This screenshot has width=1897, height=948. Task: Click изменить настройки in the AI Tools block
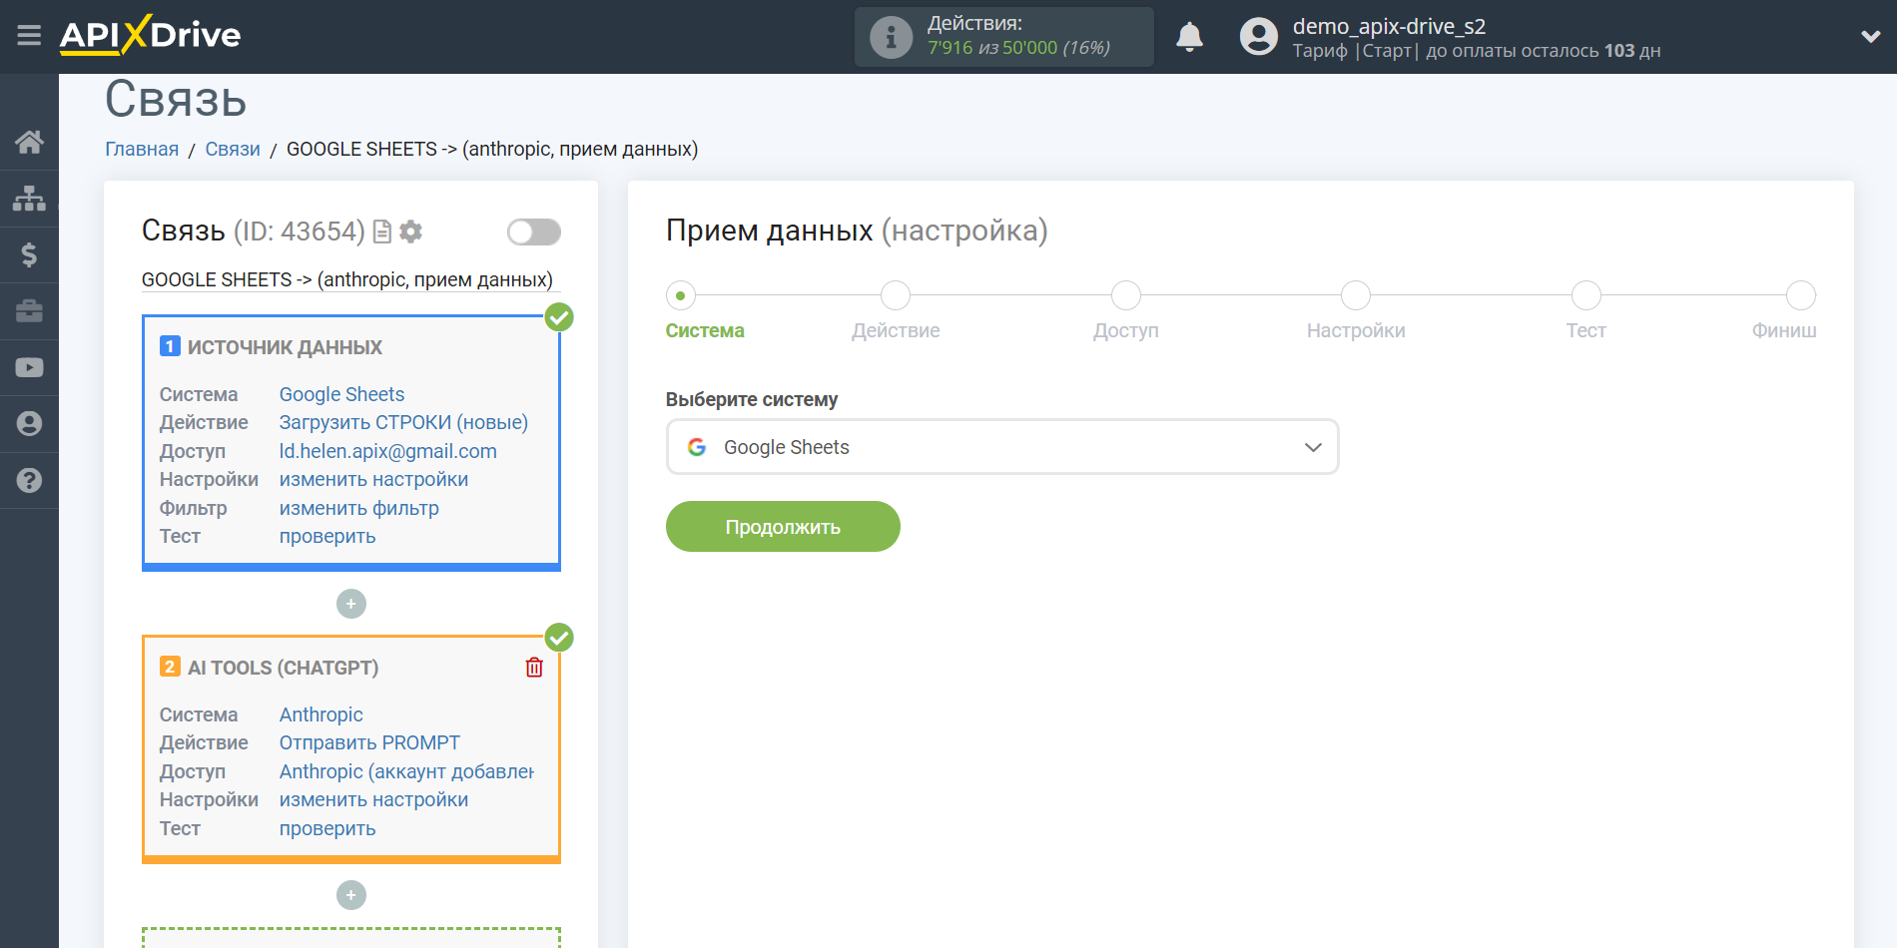373,799
